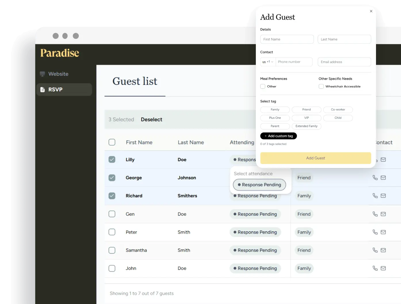Viewport: 401px width, 304px height.
Task: Toggle the select-all checkbox in table header
Action: click(112, 142)
